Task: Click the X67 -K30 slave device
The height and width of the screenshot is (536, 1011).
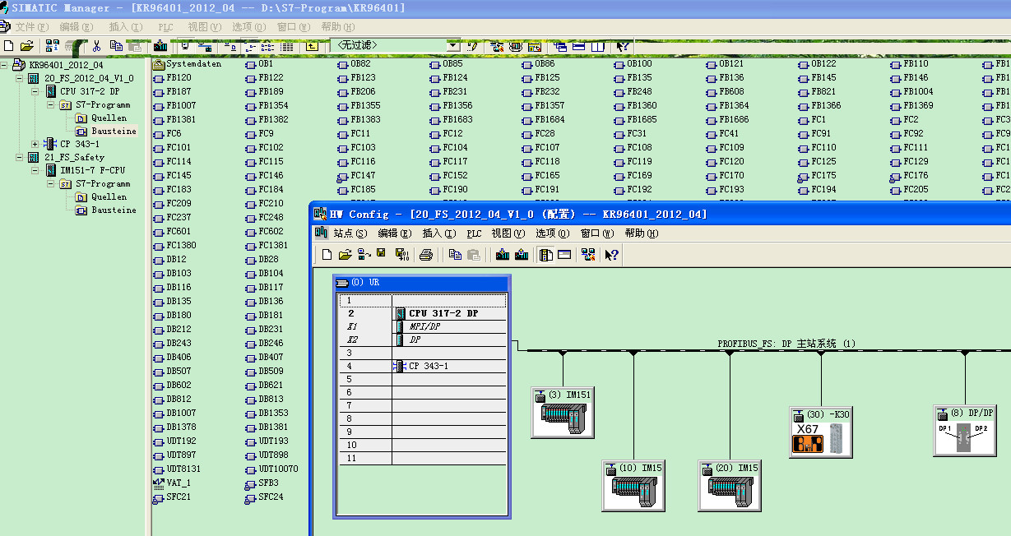Action: (820, 433)
